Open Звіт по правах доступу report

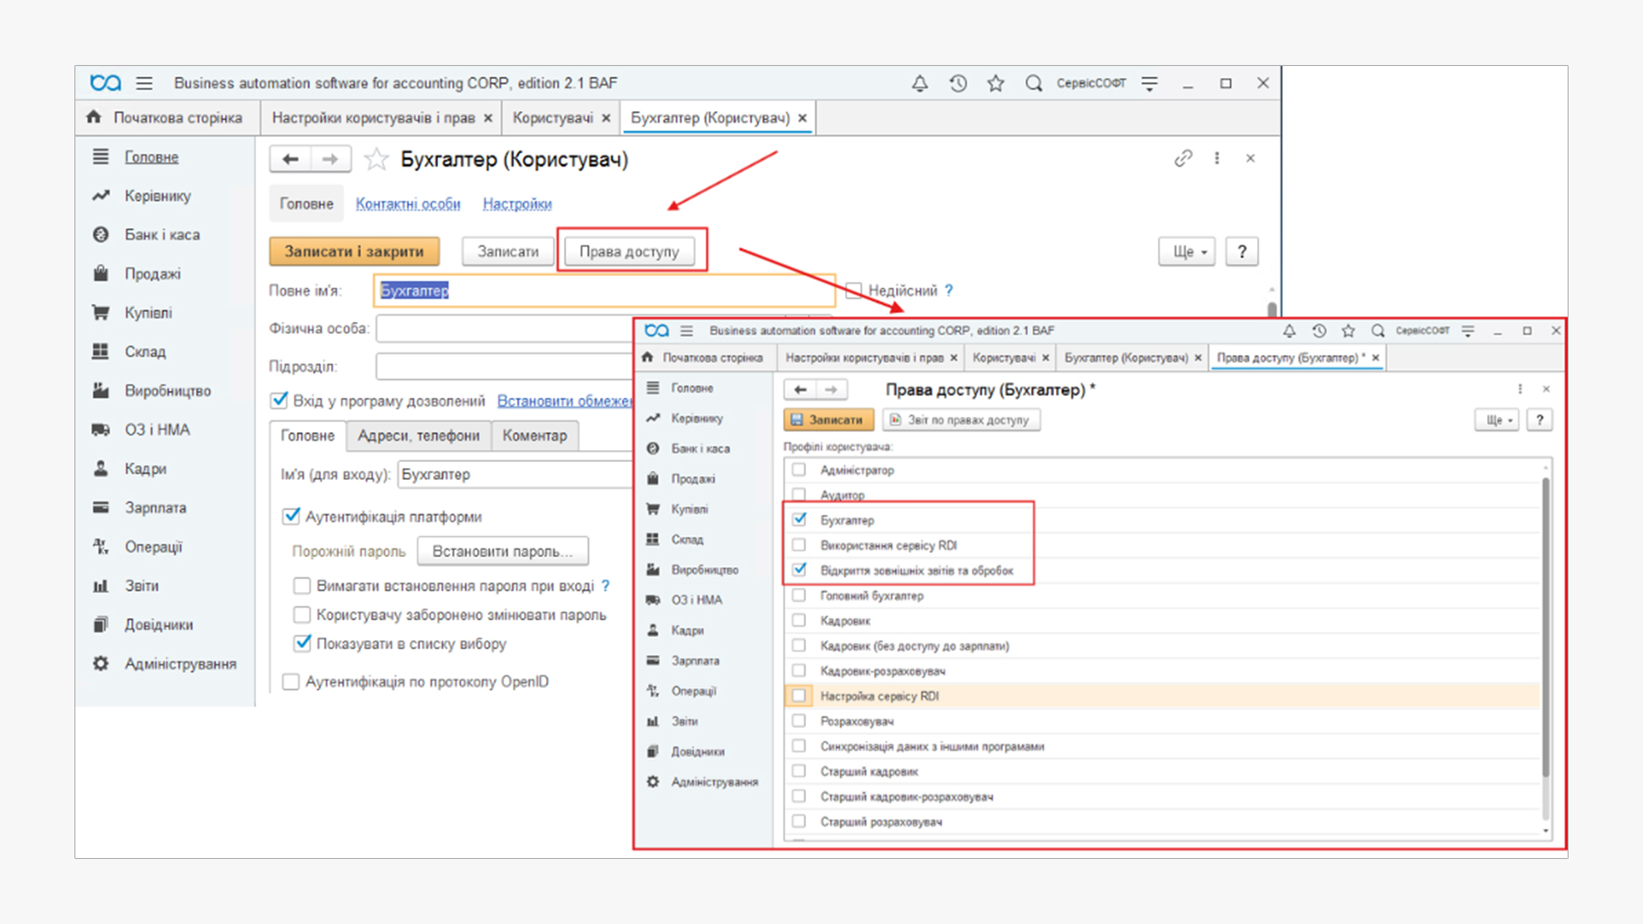[x=962, y=420]
